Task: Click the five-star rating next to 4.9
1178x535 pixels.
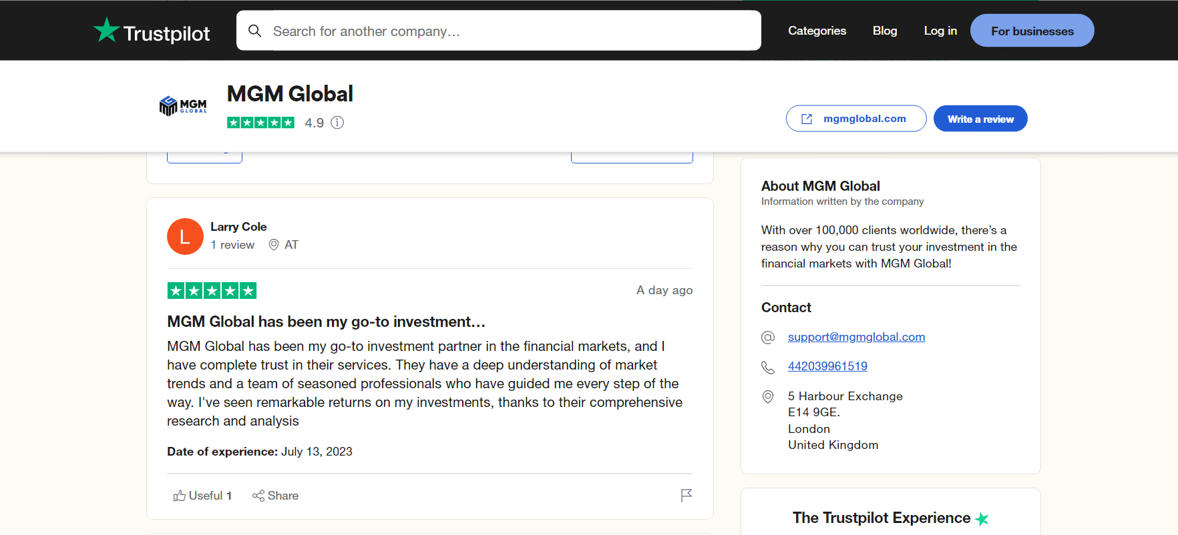Action: click(260, 122)
